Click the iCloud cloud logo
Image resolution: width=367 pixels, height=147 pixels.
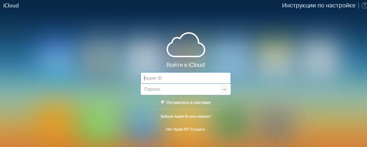pos(186,45)
